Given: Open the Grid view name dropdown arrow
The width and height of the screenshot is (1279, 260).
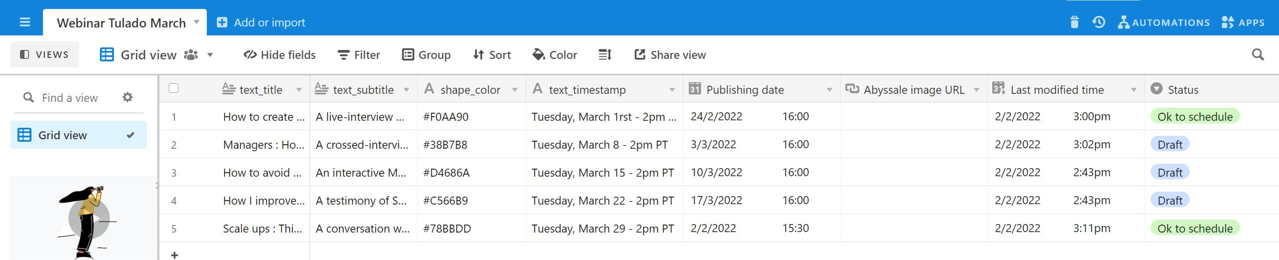Looking at the screenshot, I should (x=210, y=55).
